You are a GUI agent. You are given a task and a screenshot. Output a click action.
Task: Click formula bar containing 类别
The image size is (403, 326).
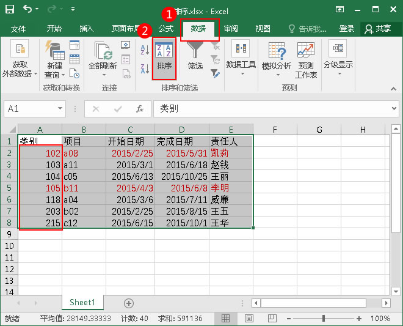(x=272, y=109)
